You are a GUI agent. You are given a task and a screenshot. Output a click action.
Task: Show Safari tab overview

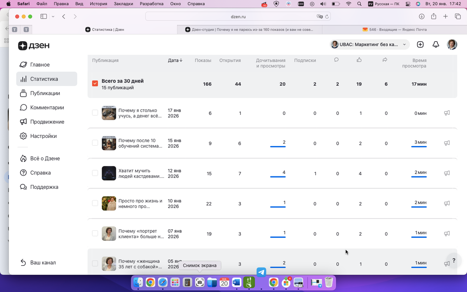[x=458, y=16]
